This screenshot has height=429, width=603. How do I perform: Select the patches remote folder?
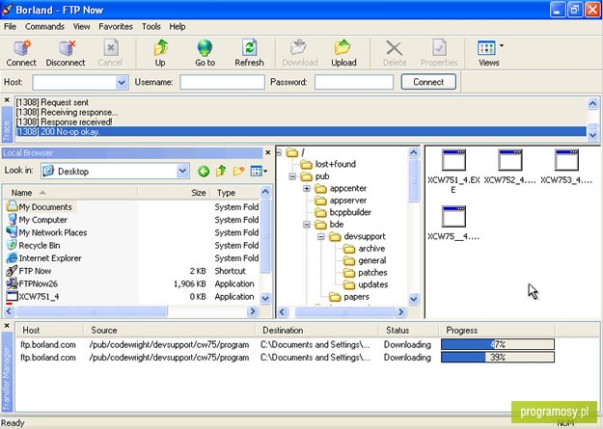365,273
